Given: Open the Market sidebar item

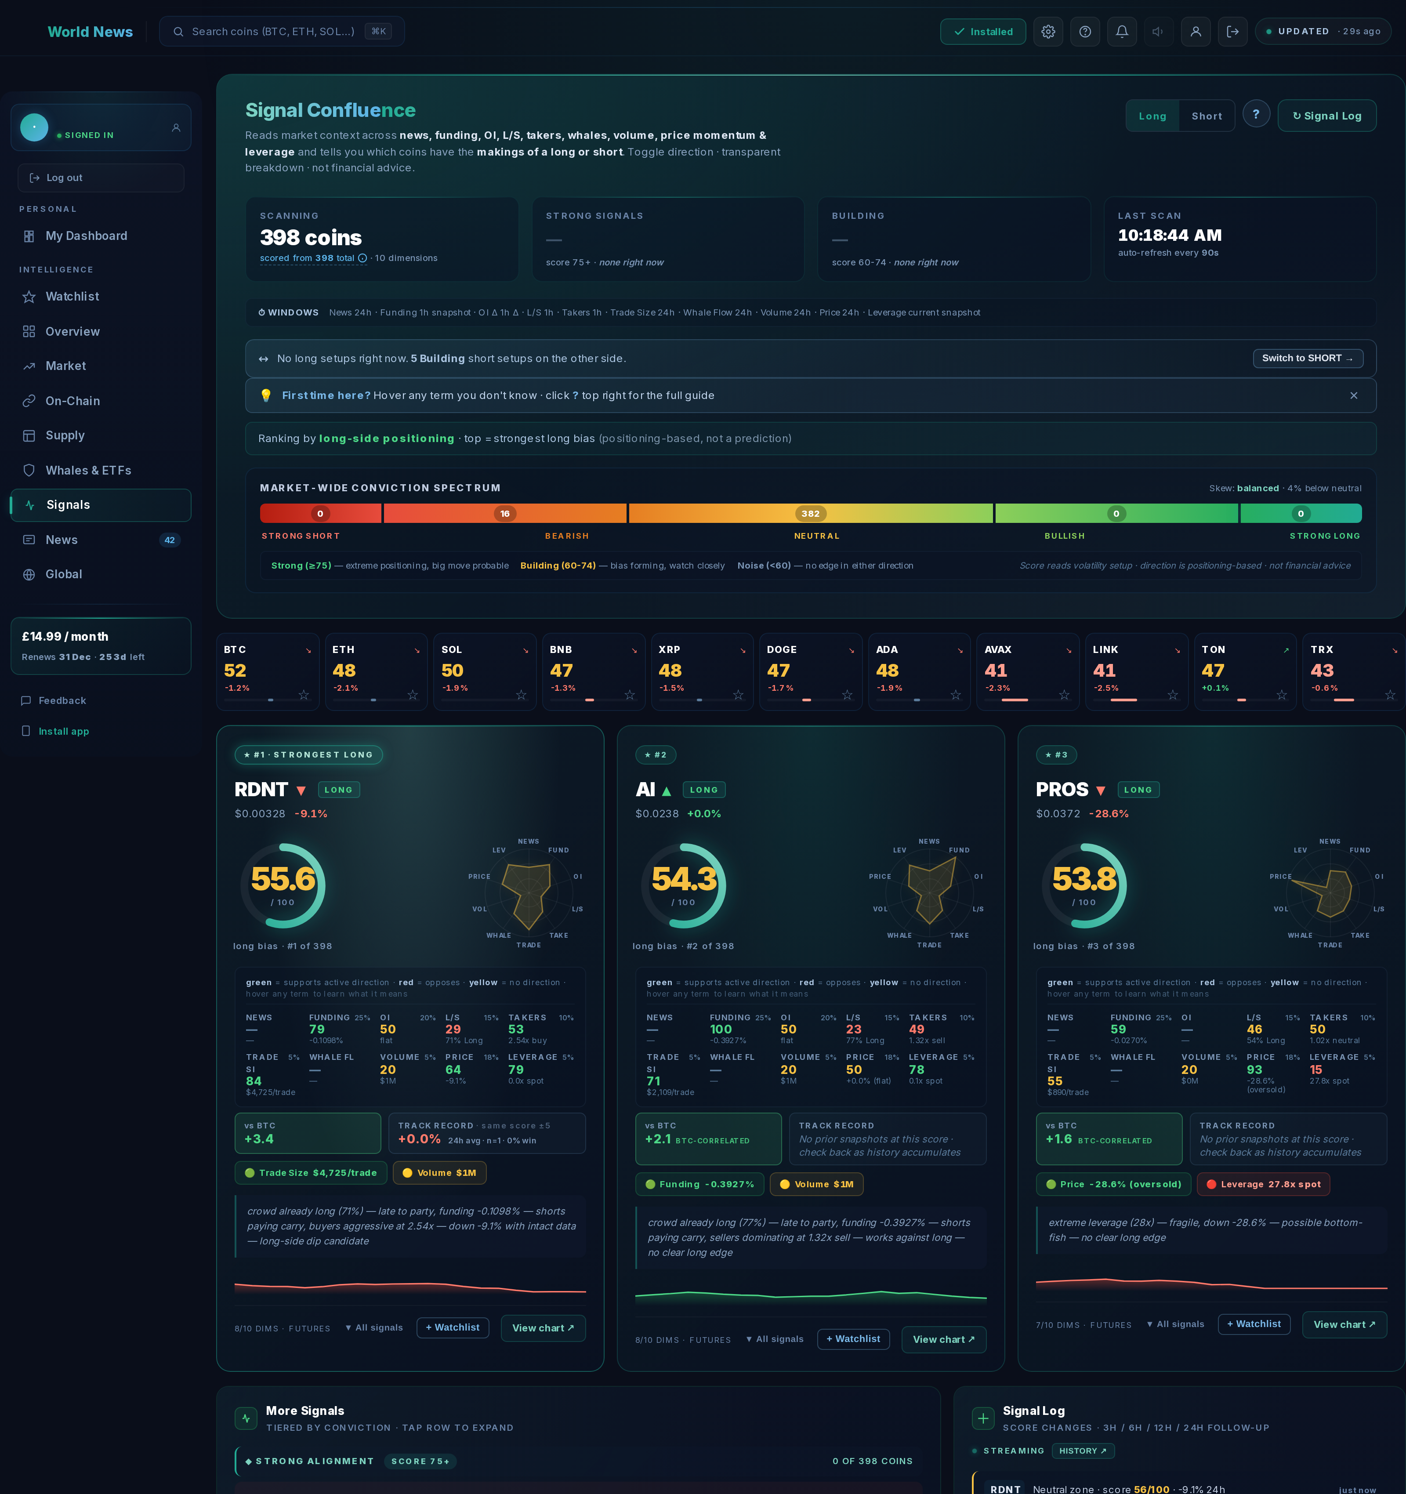Looking at the screenshot, I should coord(101,366).
